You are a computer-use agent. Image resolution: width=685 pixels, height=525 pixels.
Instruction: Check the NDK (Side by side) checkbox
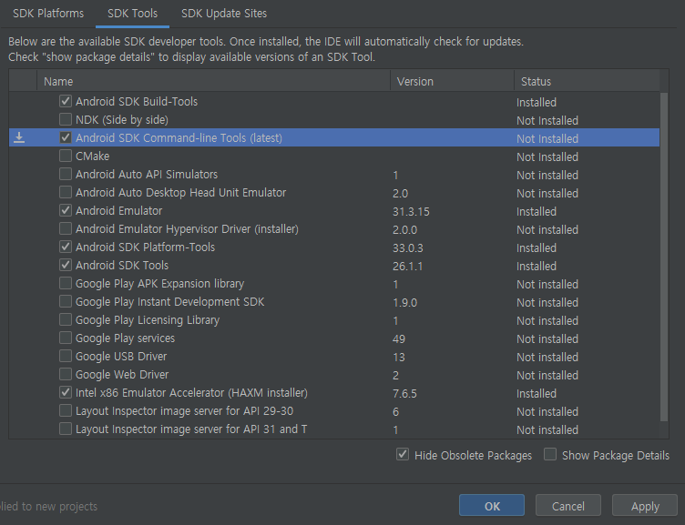coord(66,119)
